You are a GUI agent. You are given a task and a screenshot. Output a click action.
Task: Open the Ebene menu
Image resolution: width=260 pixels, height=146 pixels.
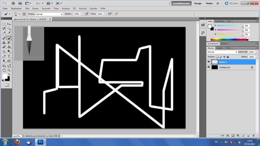[35, 8]
